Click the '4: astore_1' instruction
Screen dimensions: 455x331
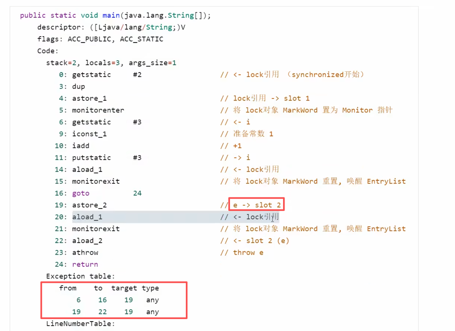(x=83, y=98)
